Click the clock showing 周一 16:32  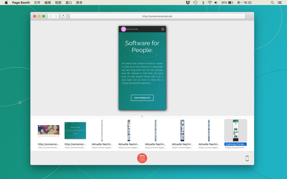click(244, 3)
